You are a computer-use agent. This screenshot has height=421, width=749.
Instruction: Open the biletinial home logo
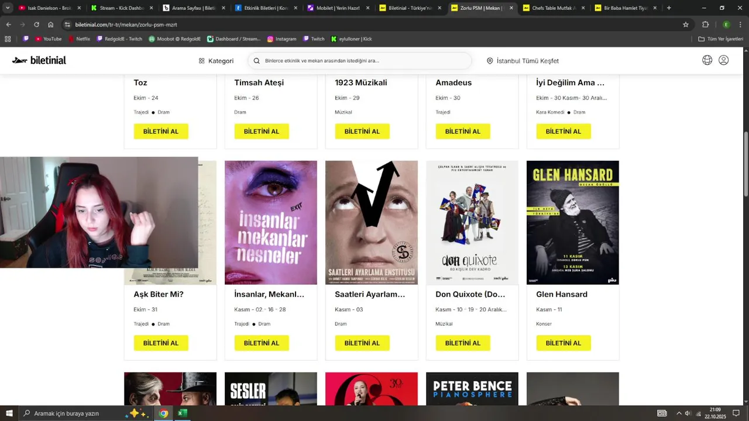(x=39, y=60)
